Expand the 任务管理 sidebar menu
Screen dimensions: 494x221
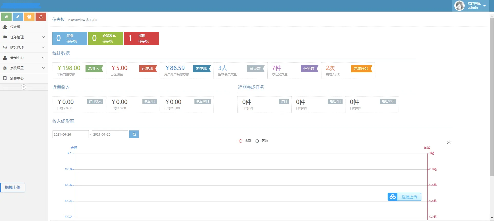[x=24, y=37]
